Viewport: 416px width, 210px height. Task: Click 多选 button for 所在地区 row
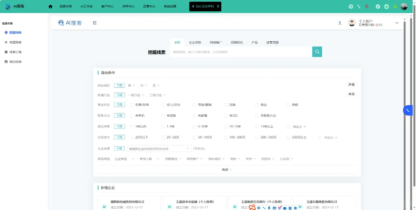351,85
